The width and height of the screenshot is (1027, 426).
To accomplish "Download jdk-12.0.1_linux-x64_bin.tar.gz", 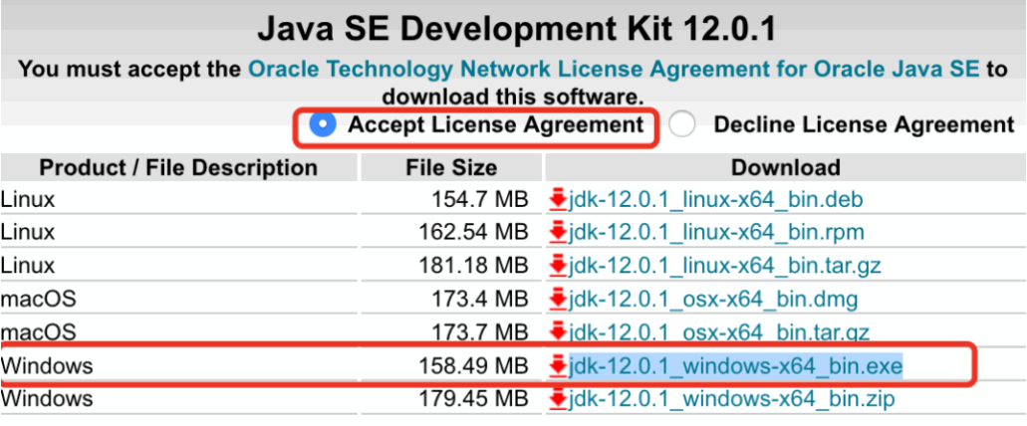I will [x=724, y=266].
